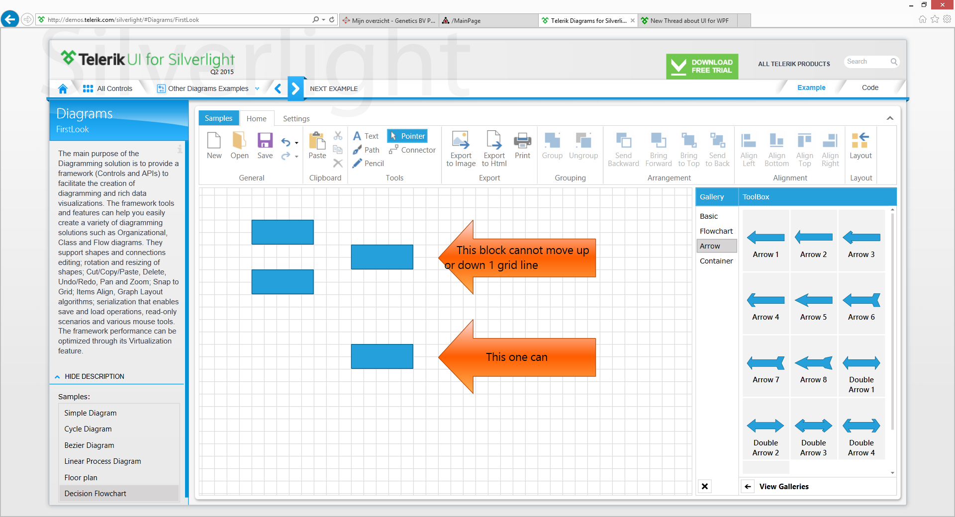Select the Flowchart gallery category

(x=716, y=231)
